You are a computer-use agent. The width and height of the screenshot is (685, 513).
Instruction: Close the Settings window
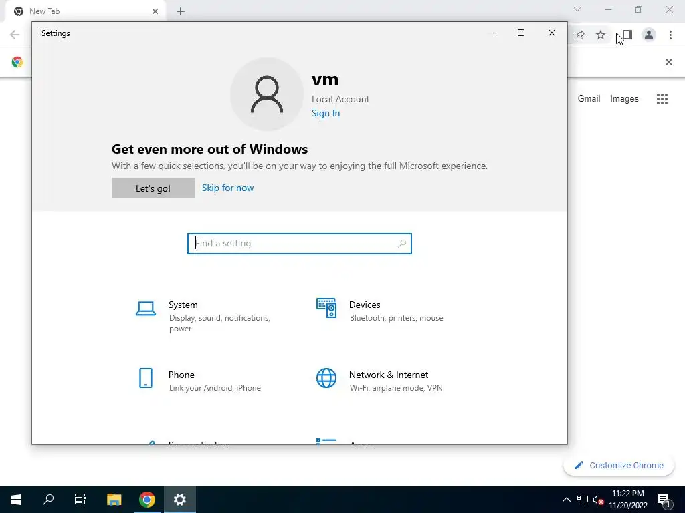552,33
